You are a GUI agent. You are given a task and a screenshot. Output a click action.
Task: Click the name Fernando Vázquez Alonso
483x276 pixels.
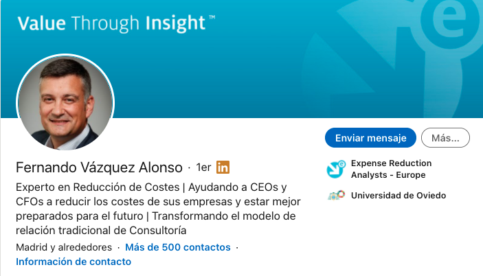point(99,168)
